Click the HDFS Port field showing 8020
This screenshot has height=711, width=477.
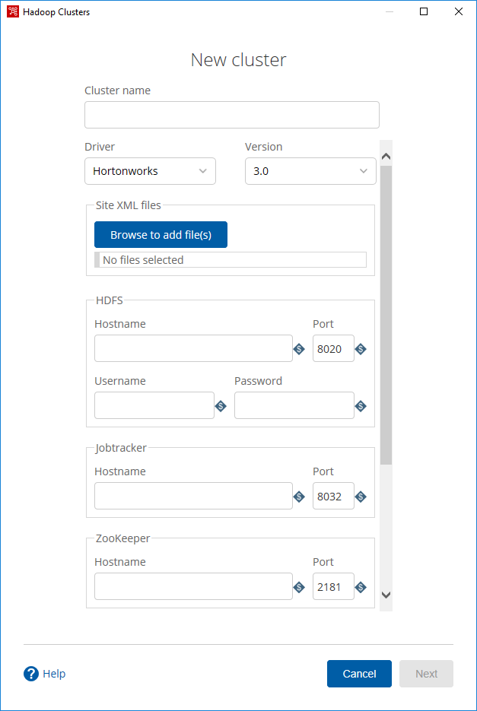click(332, 348)
